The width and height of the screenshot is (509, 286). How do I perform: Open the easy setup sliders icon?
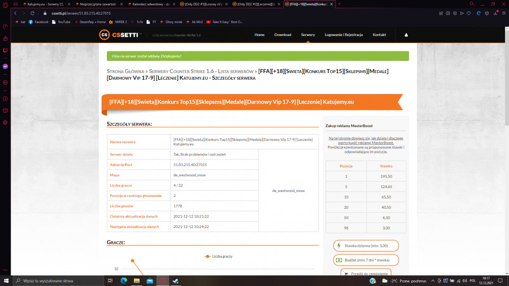pyautogui.click(x=504, y=13)
